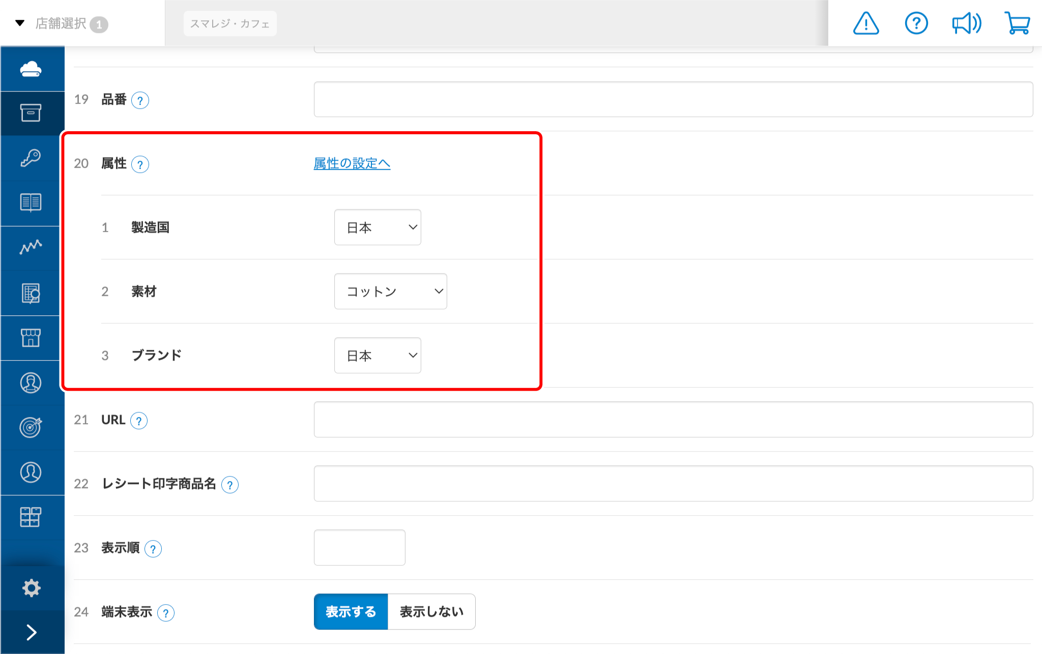The width and height of the screenshot is (1042, 654).
Task: Click the megaphone announcements icon
Action: click(x=966, y=23)
